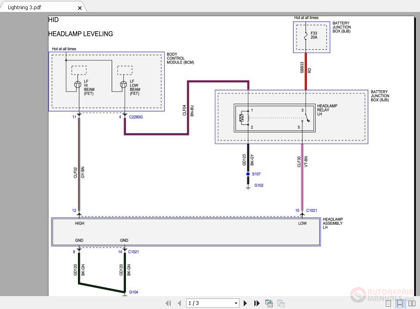Switch to two-page facing view
Image resolution: width=420 pixels, height=309 pixels.
[412, 303]
